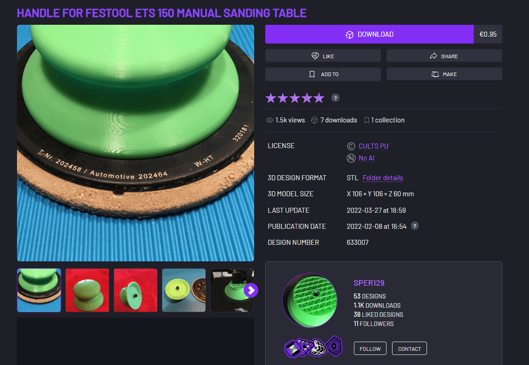Screen dimensions: 529x365
Task: Click the copyright icon beside CULTS PU
Action: 351,146
